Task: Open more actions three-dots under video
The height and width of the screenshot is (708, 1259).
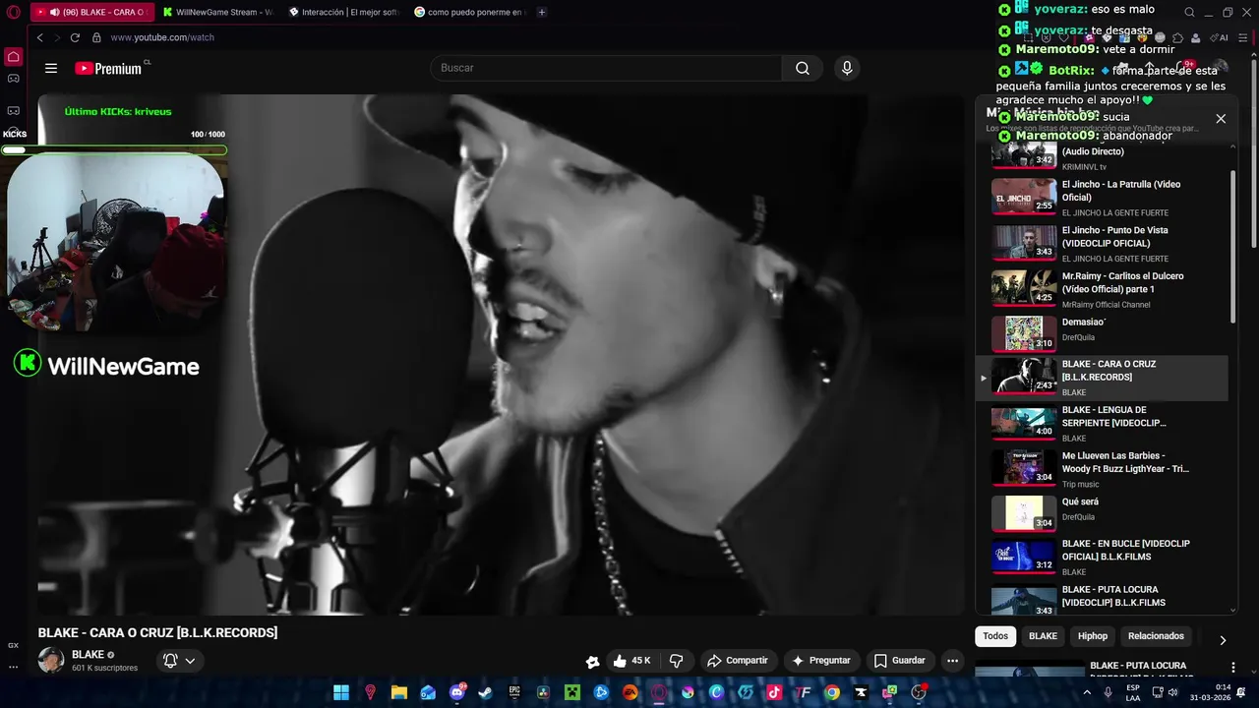Action: pyautogui.click(x=952, y=661)
